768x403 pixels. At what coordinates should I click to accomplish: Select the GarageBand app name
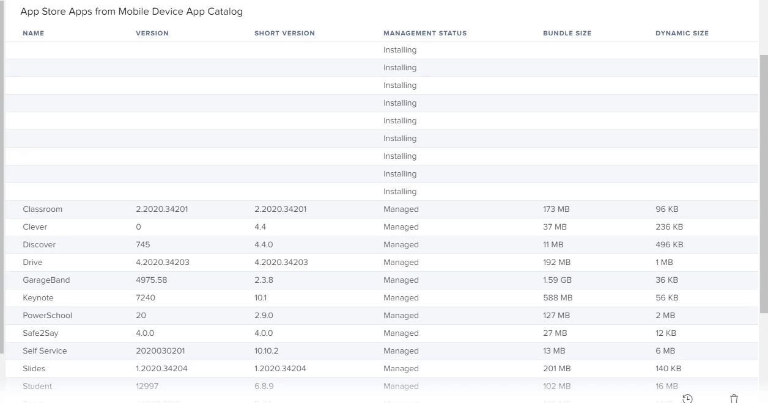pos(46,280)
